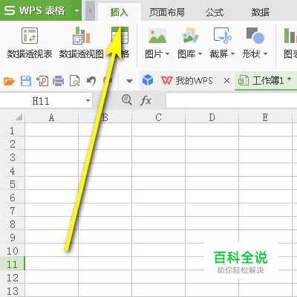Click cell C3
The height and width of the screenshot is (297, 297).
click(x=158, y=157)
